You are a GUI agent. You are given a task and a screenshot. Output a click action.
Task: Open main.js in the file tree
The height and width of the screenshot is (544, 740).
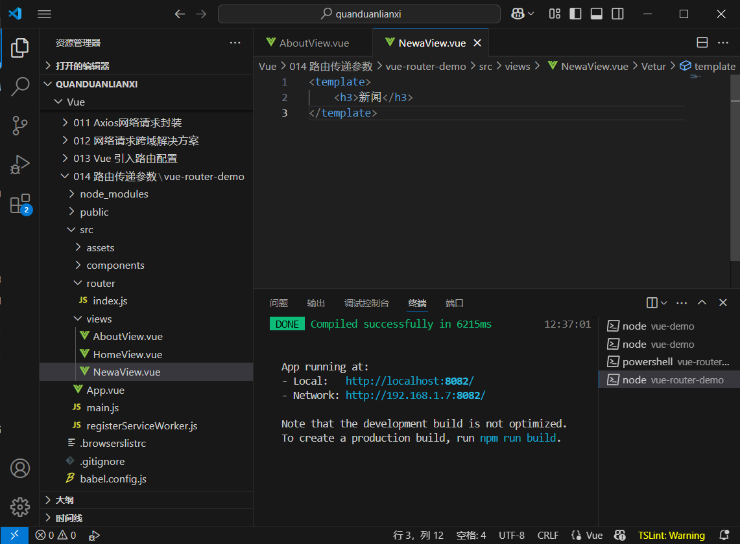(147, 408)
